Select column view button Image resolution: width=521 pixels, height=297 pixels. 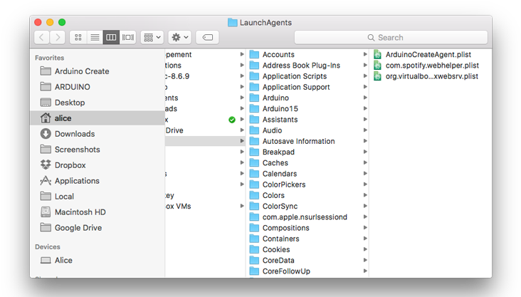point(111,37)
